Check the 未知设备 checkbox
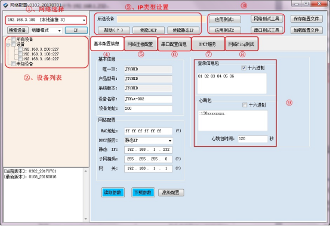The width and height of the screenshot is (330, 226). point(14,64)
